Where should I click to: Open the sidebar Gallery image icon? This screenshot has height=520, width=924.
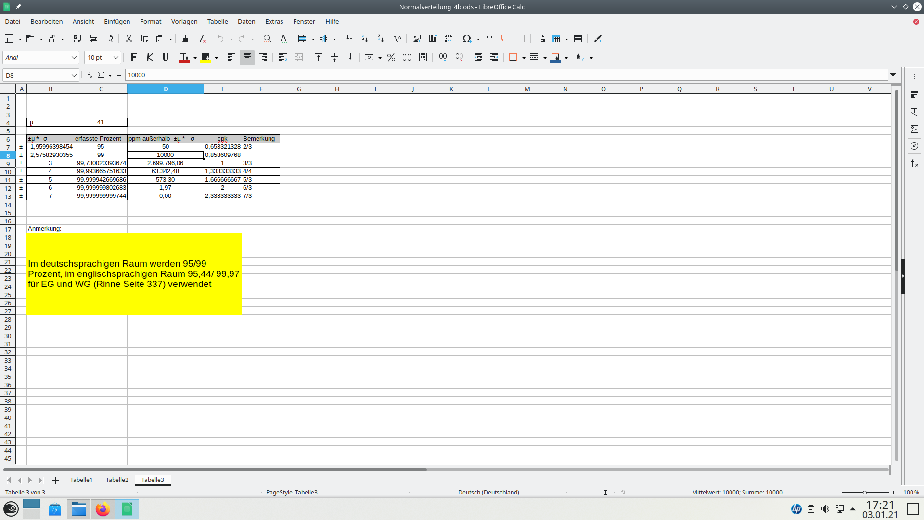click(914, 129)
